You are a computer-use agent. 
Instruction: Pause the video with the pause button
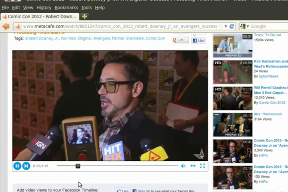click(x=17, y=166)
